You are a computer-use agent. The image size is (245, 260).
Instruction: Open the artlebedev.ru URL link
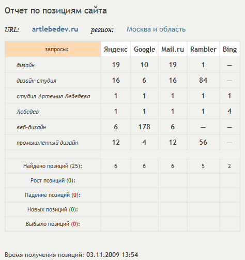pos(55,29)
